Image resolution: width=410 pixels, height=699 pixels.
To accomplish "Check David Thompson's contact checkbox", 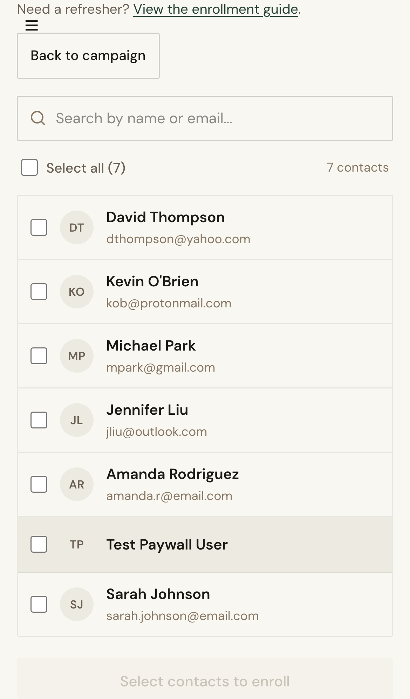I will click(x=39, y=227).
